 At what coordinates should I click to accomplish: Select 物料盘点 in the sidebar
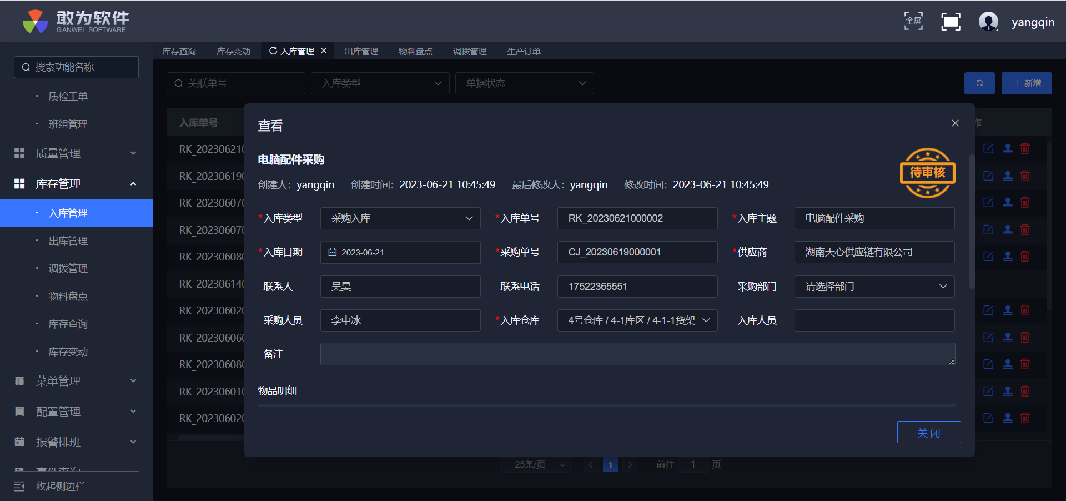[68, 297]
